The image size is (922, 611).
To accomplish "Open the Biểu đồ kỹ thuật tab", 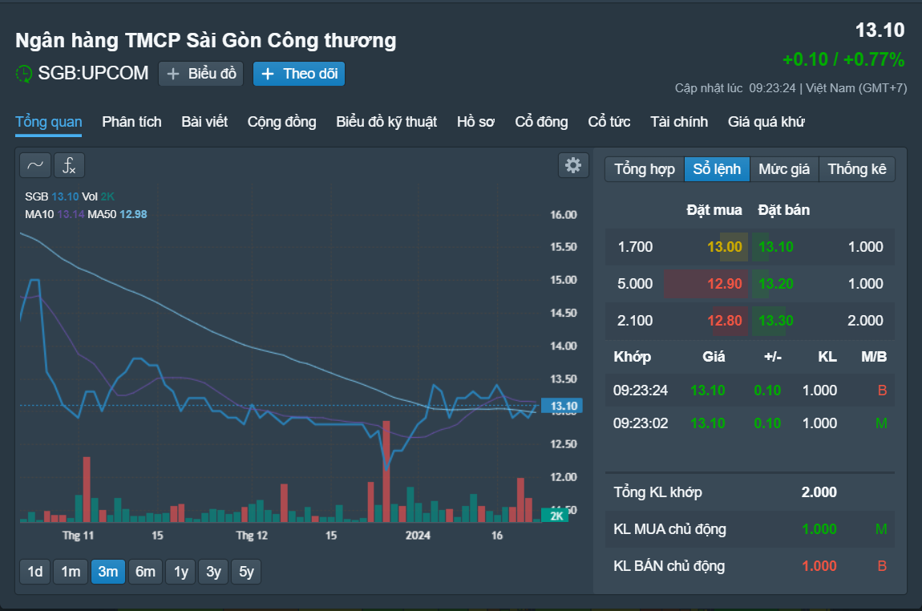I will click(x=386, y=122).
